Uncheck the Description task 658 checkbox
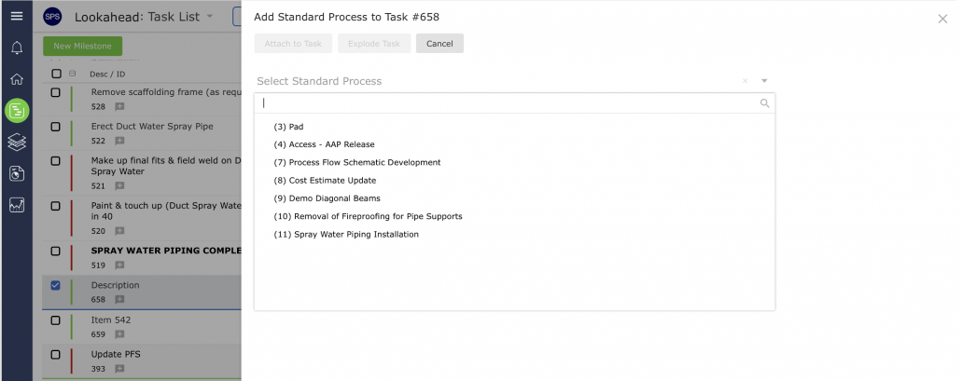This screenshot has width=961, height=381. 56,285
